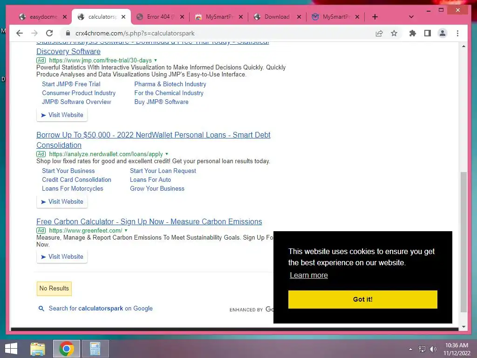Click page scrollbar down arrow

click(x=463, y=327)
